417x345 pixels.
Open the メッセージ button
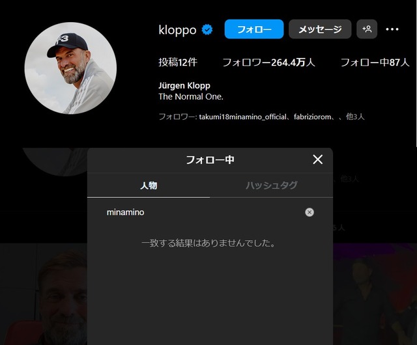tap(320, 29)
